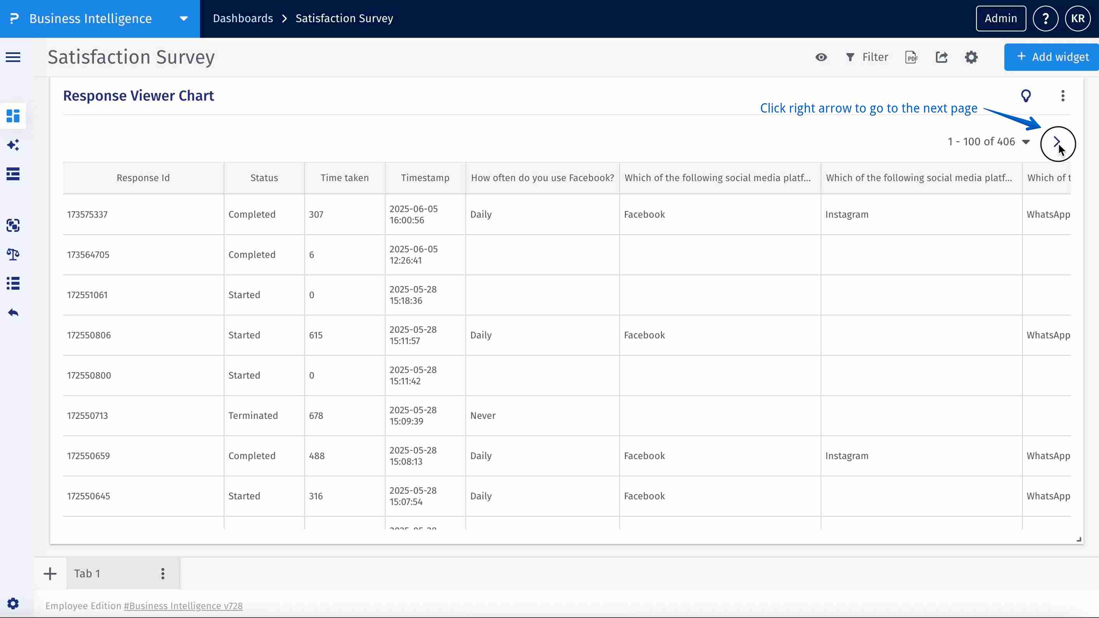Open the 1 - 100 of 406 page dropdown
This screenshot has height=618, width=1099.
click(x=1026, y=142)
